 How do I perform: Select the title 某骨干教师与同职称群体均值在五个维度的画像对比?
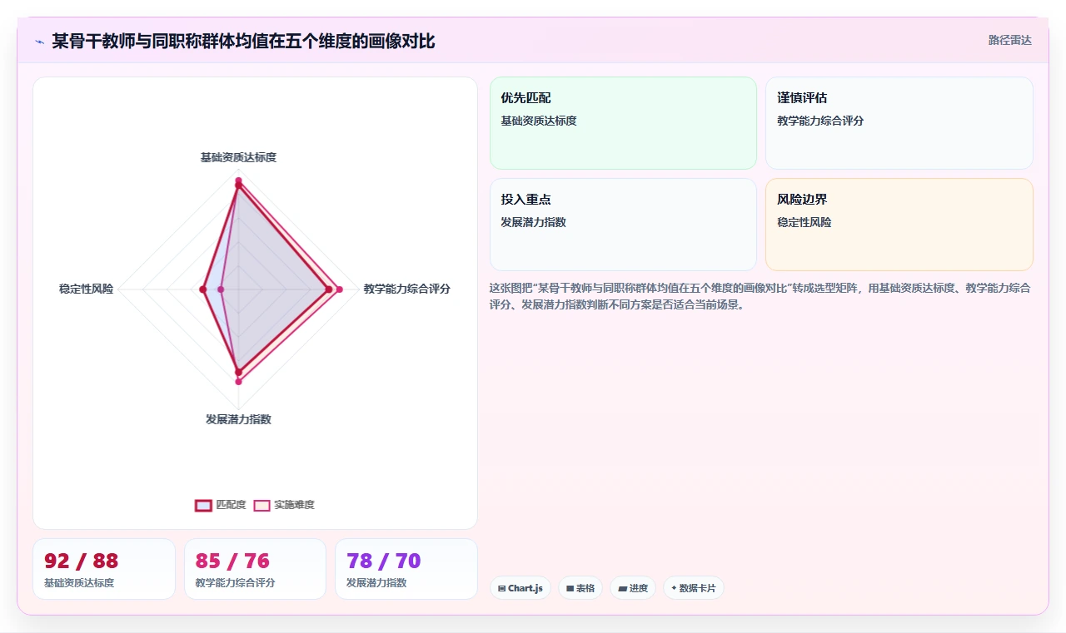click(243, 41)
